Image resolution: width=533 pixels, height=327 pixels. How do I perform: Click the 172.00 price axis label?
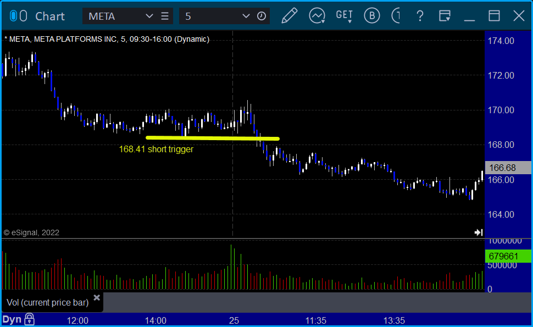[x=501, y=75]
